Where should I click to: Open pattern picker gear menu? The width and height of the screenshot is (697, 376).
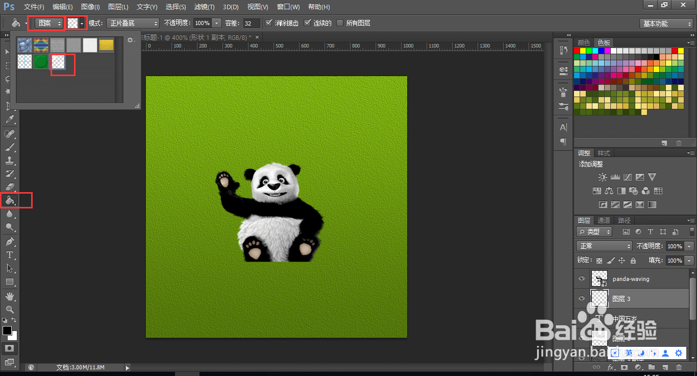coord(130,40)
